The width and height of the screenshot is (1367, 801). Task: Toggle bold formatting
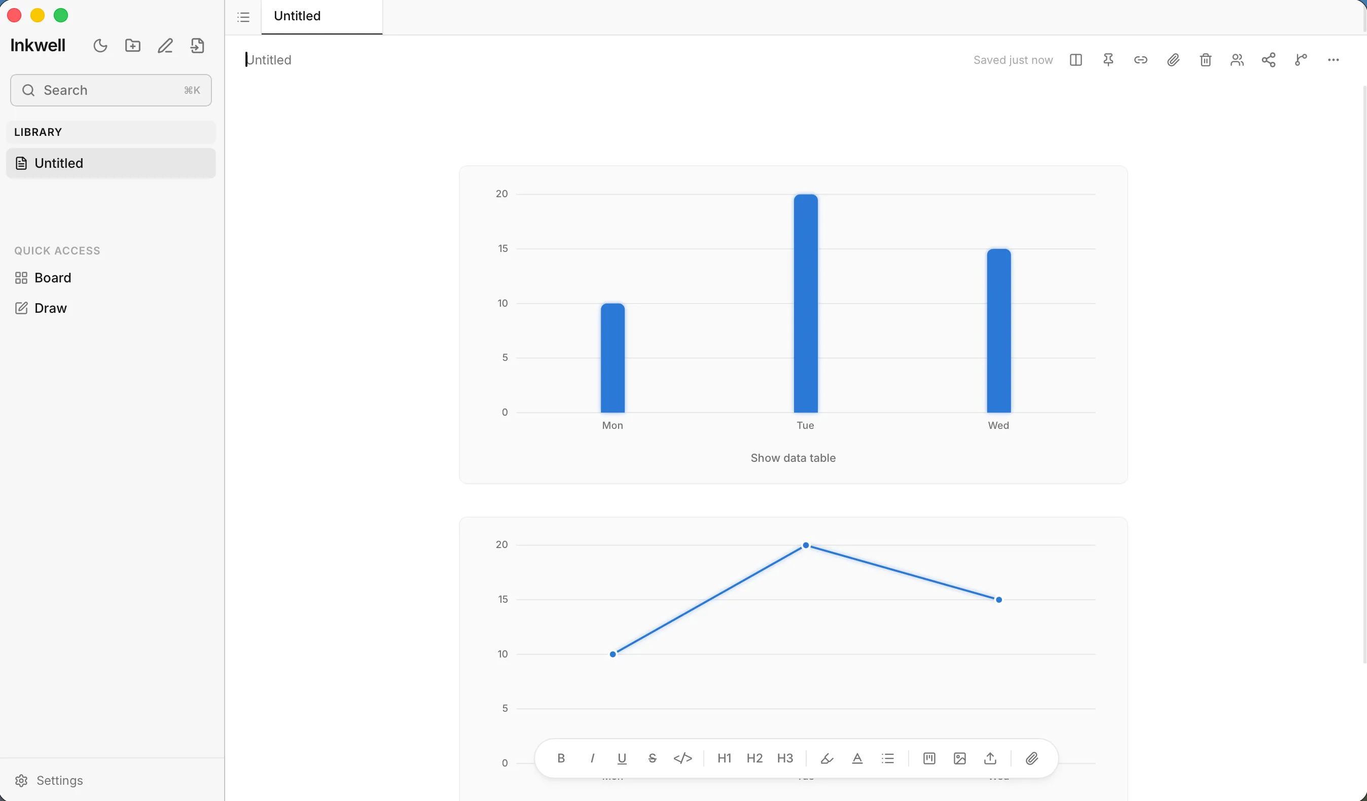pos(561,758)
